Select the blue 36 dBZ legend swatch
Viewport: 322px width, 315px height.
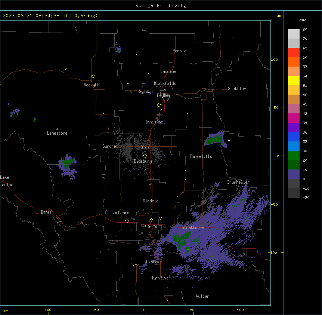[294, 137]
